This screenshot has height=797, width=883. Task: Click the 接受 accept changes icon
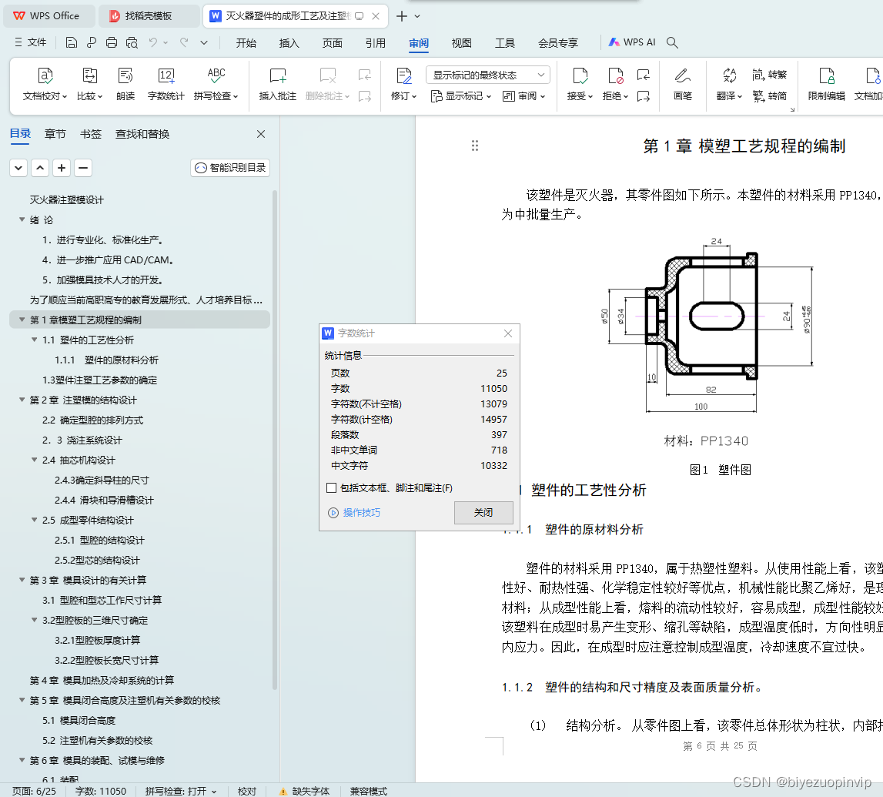click(580, 75)
